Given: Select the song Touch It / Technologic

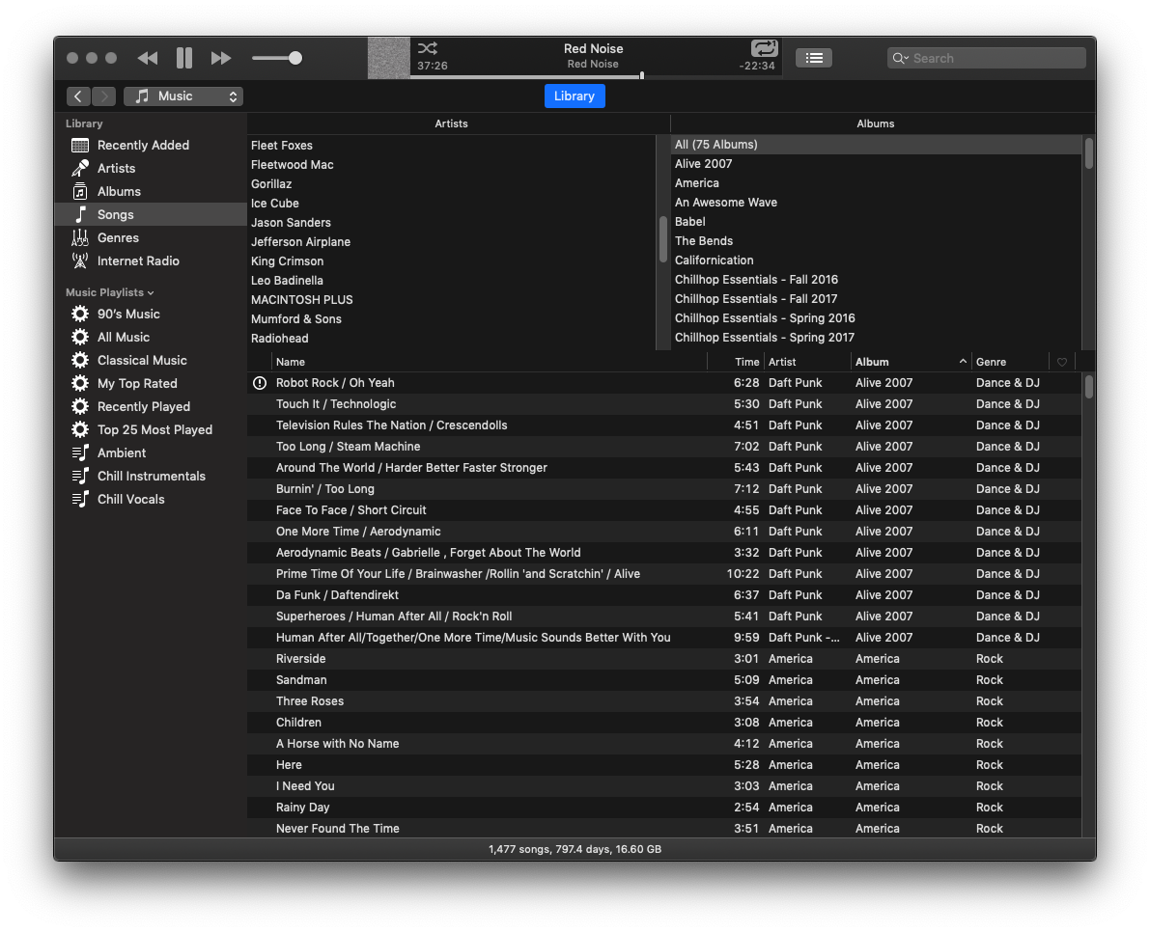Looking at the screenshot, I should pos(663,403).
